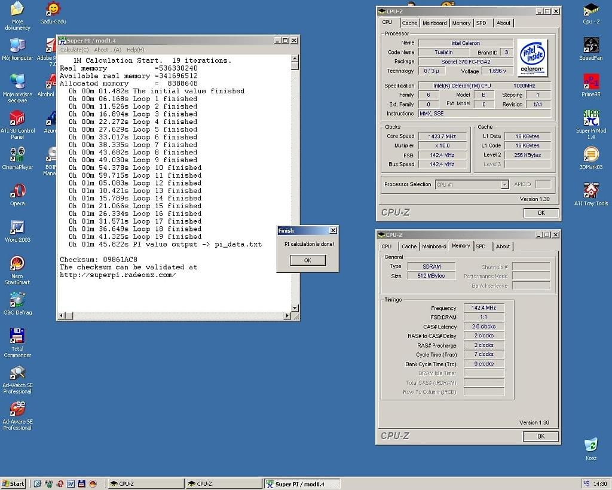Screen dimensions: 612x490
Task: Click Super PI horizontal scrollbar right arrow
Action: pyautogui.click(x=287, y=315)
